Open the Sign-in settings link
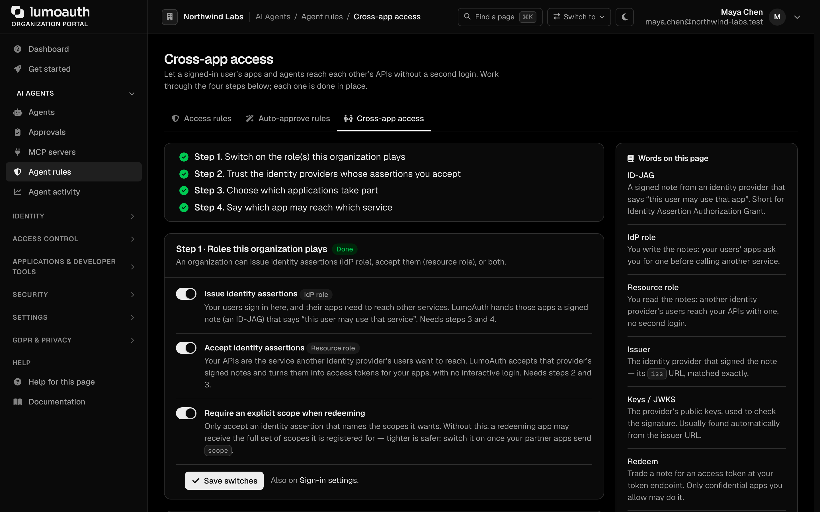The height and width of the screenshot is (512, 820). pos(328,480)
